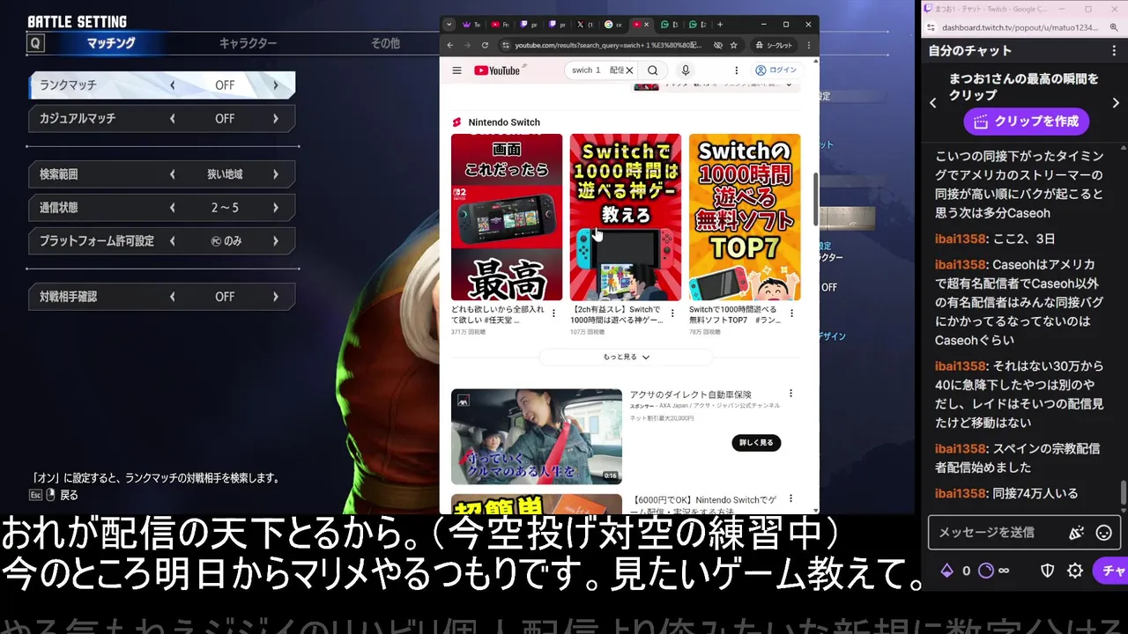Start YouTube voice search microphone
This screenshot has width=1128, height=634.
686,70
